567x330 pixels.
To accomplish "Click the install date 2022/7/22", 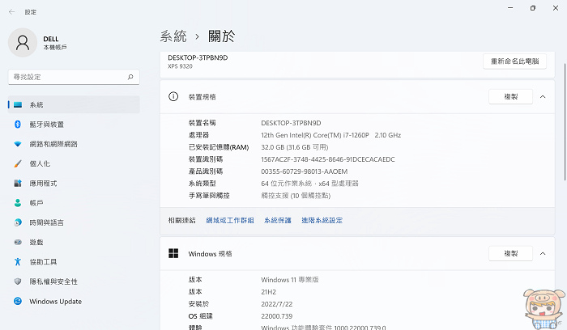I will click(277, 304).
